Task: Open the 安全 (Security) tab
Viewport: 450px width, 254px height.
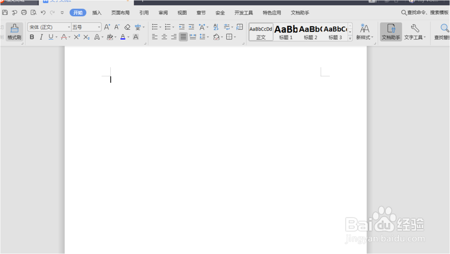Action: [220, 13]
